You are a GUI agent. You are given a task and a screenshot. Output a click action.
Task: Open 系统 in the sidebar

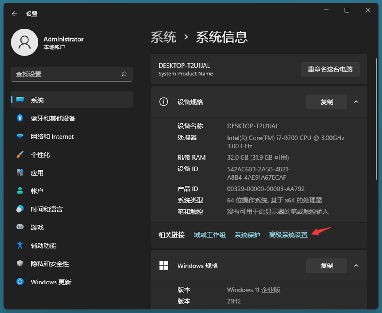tap(72, 100)
